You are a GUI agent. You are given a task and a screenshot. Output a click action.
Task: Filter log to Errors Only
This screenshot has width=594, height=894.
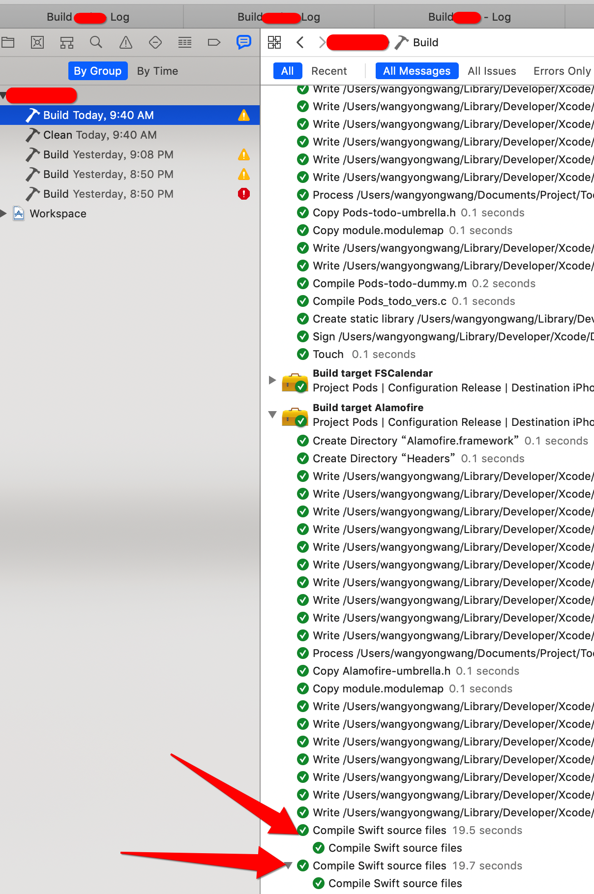tap(562, 71)
